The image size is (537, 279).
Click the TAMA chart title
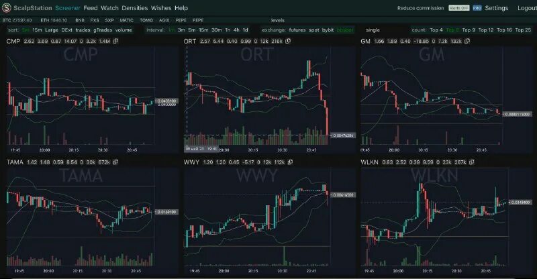15,162
